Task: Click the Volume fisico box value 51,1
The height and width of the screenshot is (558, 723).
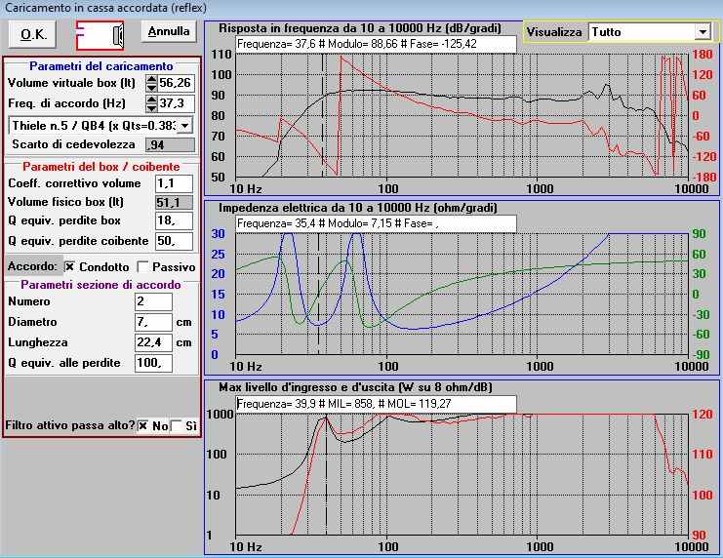Action: pos(174,202)
